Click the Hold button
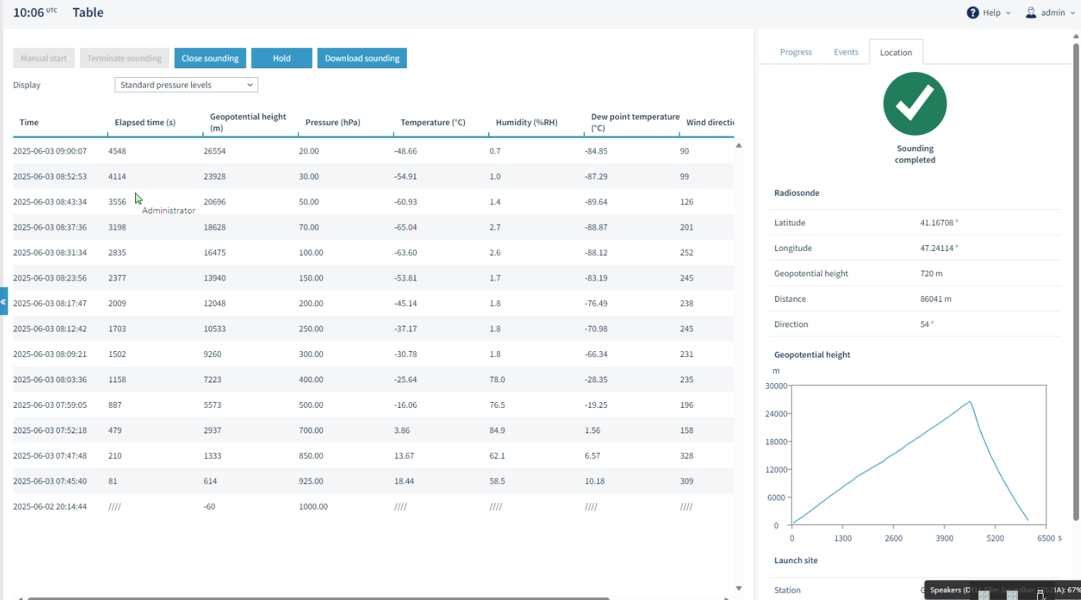Viewport: 1081px width, 600px height. coord(282,58)
